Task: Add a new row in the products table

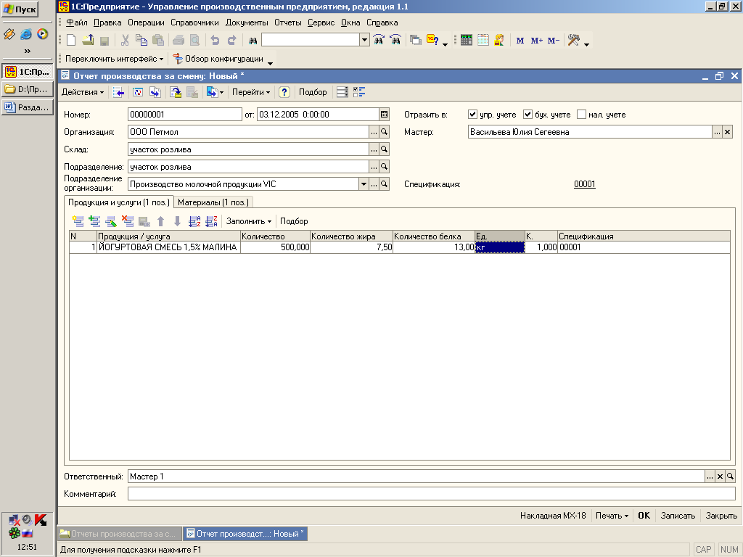Action: point(78,220)
